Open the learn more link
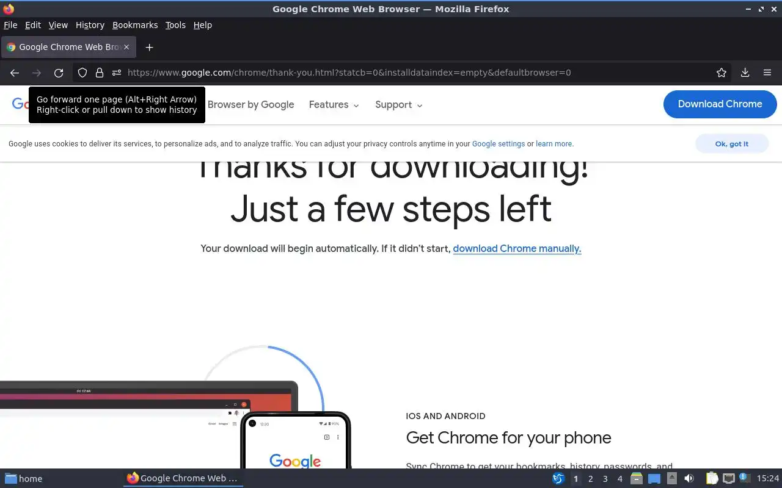Image resolution: width=782 pixels, height=488 pixels. [554, 144]
